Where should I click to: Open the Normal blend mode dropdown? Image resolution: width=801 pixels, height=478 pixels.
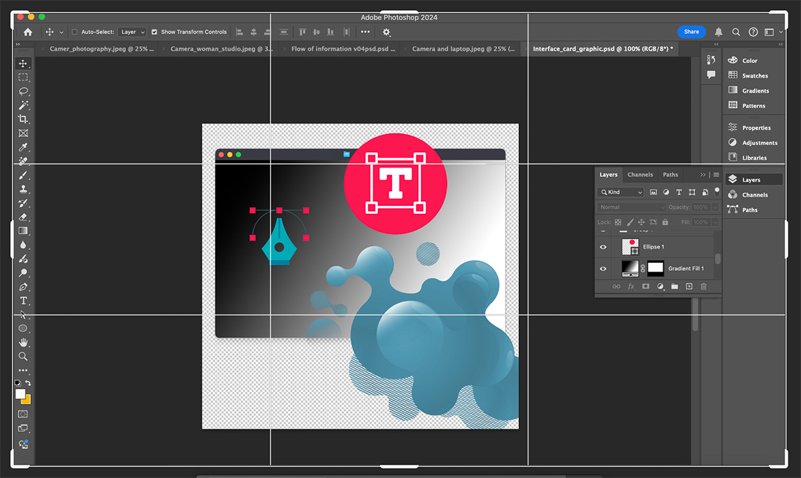(632, 207)
